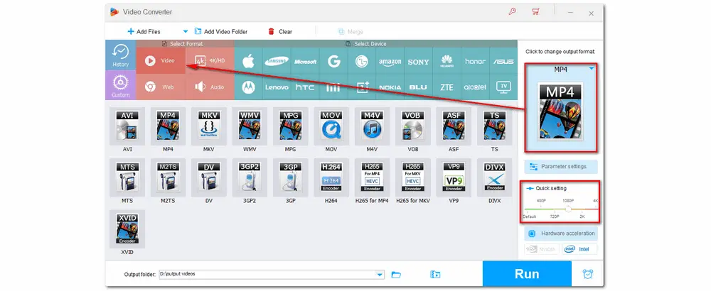Select H265 for MP4 encoder

pos(373,177)
